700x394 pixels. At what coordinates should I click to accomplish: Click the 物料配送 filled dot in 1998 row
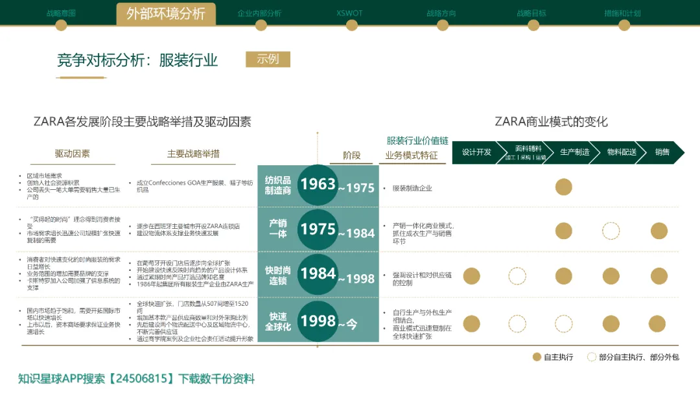tap(611, 324)
